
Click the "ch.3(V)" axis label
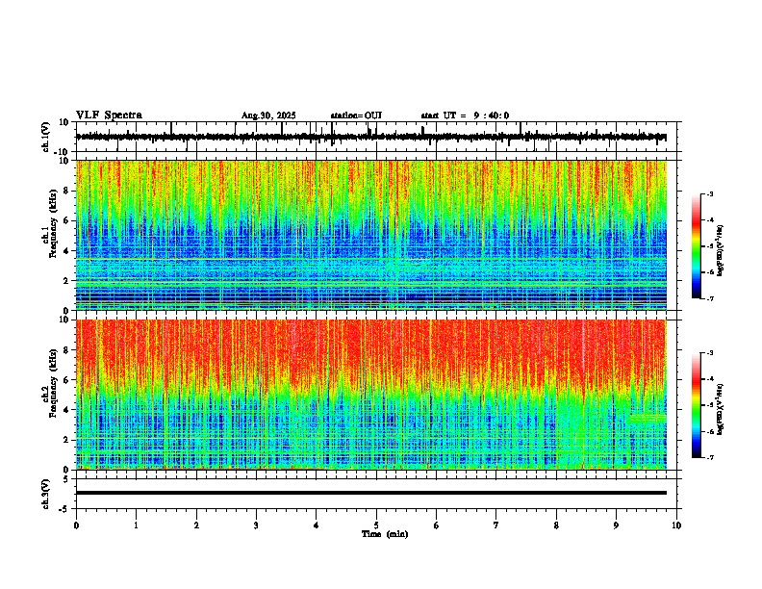[x=46, y=495]
